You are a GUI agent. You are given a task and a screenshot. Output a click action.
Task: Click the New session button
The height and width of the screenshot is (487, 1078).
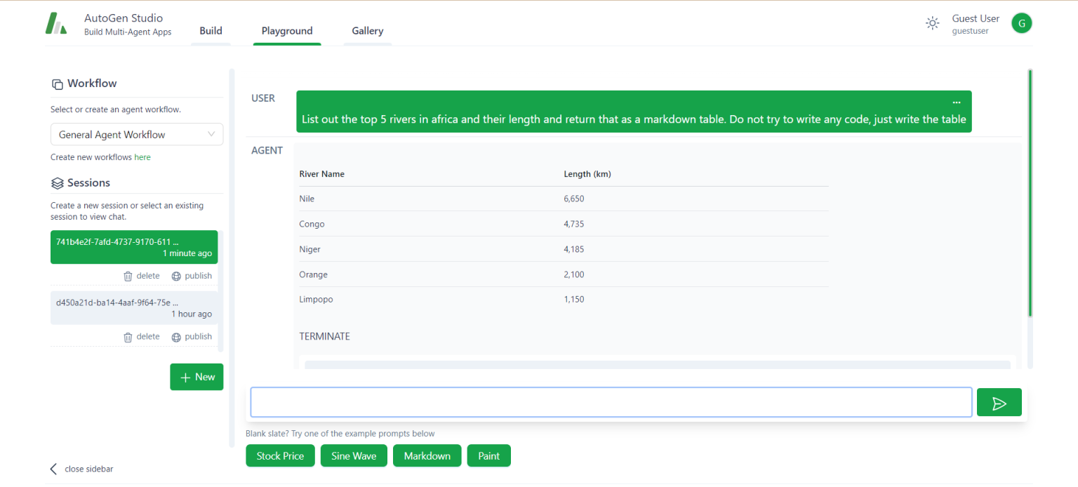[x=197, y=377]
